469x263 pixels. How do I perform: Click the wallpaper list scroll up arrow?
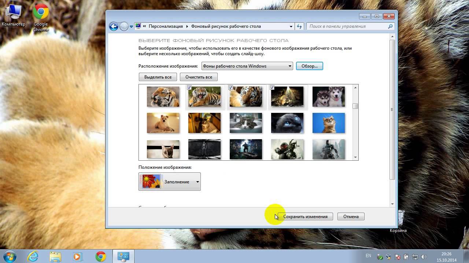pyautogui.click(x=355, y=88)
